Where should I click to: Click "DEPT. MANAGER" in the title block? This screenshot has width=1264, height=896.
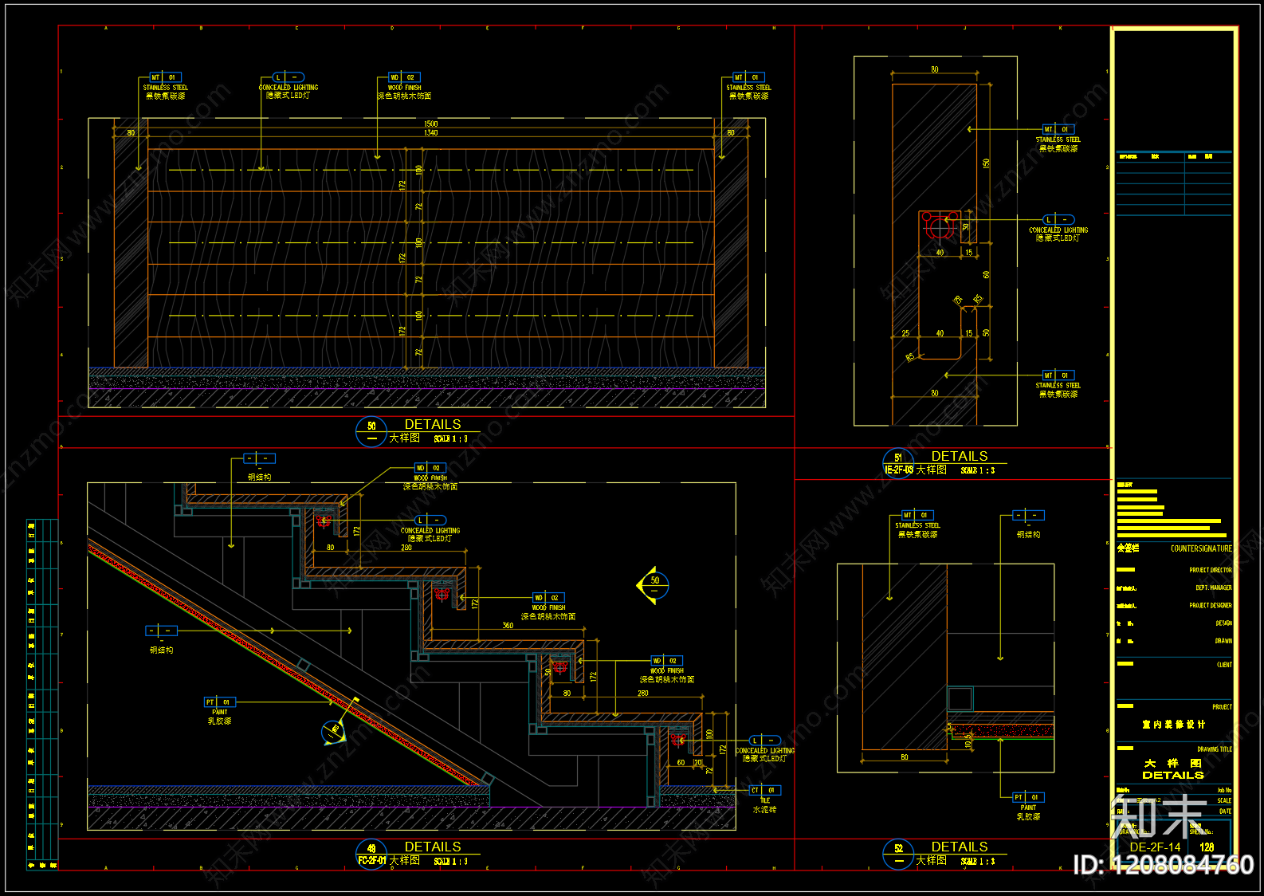click(1214, 588)
